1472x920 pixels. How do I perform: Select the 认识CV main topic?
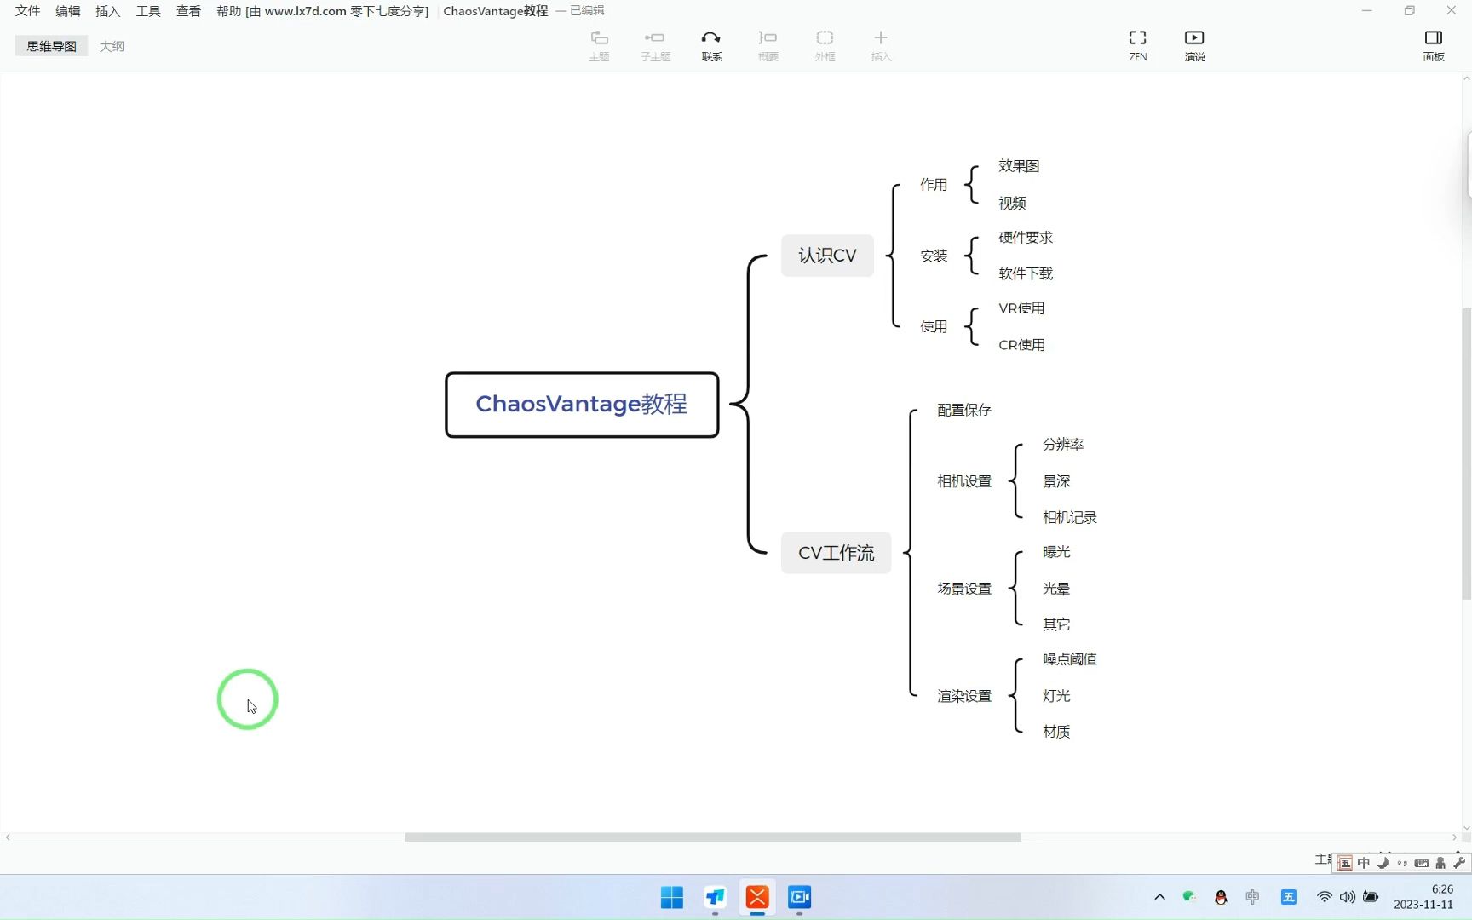pyautogui.click(x=827, y=256)
